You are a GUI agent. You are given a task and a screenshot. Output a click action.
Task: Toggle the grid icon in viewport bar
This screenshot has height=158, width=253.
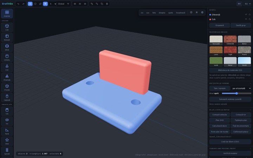[x=197, y=12]
